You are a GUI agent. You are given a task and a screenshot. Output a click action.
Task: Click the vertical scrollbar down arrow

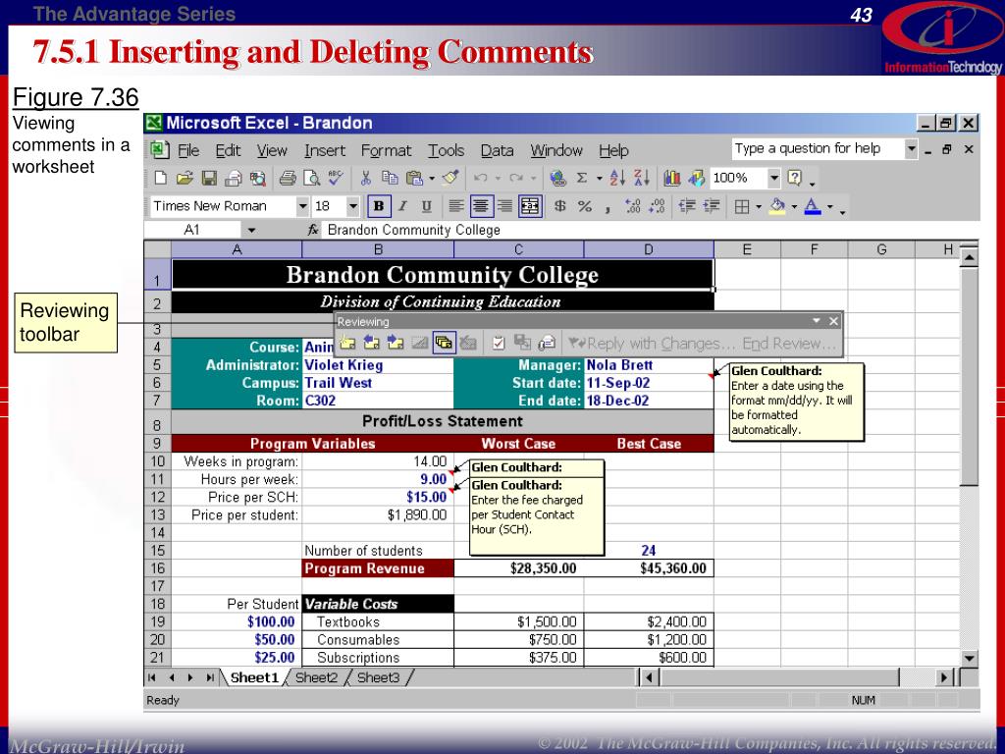(969, 659)
